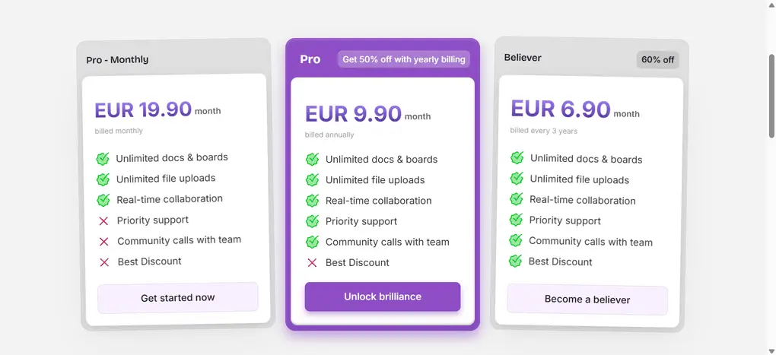Click the 60% off badge
Screen dimensions: 776x355
click(x=657, y=60)
